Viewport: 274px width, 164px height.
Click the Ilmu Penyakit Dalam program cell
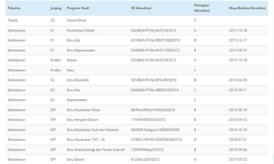[82, 120]
